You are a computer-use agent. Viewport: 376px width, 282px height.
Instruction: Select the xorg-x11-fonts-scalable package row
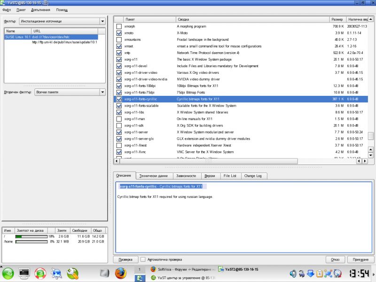pyautogui.click(x=241, y=106)
